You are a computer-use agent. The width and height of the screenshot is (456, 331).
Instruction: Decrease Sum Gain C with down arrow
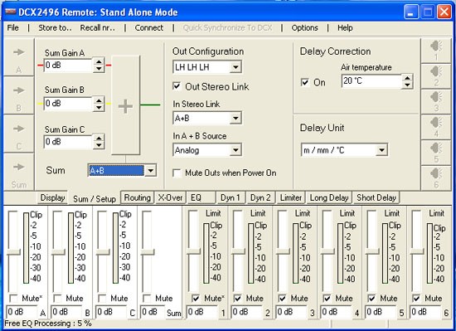click(x=99, y=145)
